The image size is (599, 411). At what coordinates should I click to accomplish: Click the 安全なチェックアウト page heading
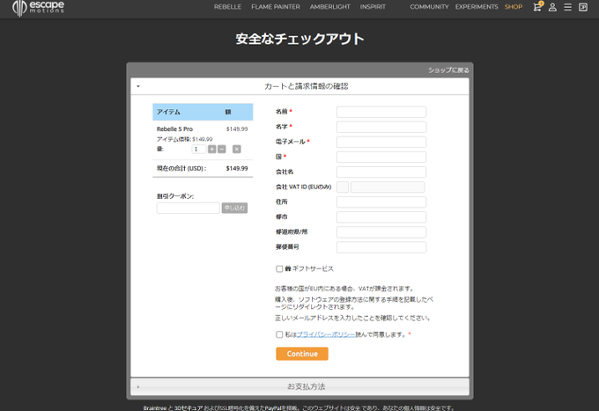tap(299, 39)
